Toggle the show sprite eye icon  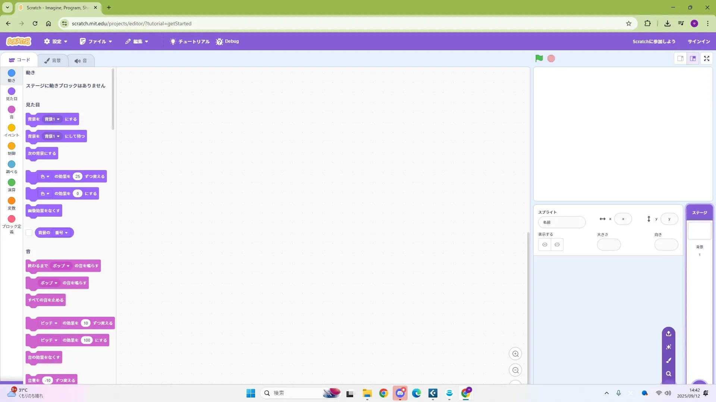(x=545, y=245)
